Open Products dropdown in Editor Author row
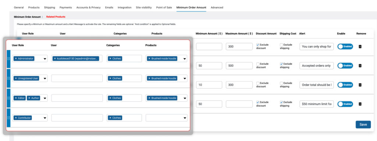Viewport: 377px width, 141px height. click(185, 98)
